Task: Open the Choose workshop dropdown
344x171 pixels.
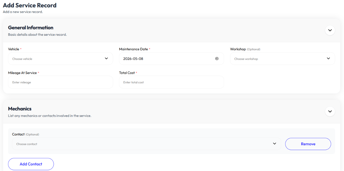Action: point(282,59)
